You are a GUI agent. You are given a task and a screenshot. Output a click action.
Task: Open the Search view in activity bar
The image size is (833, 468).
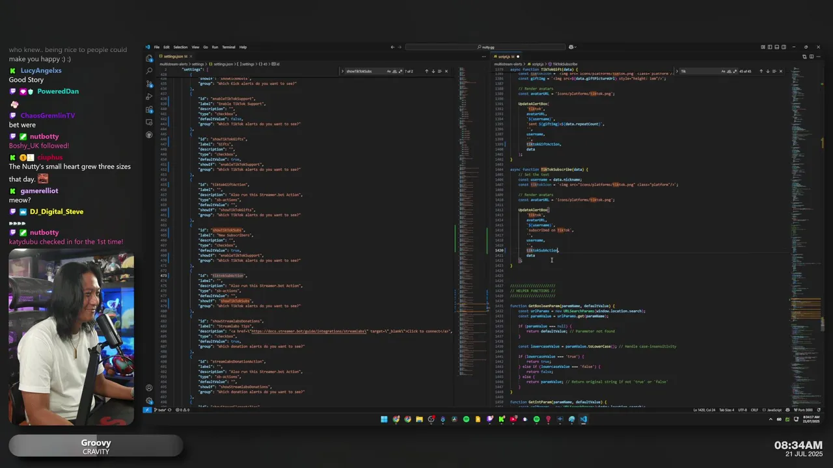coord(149,71)
